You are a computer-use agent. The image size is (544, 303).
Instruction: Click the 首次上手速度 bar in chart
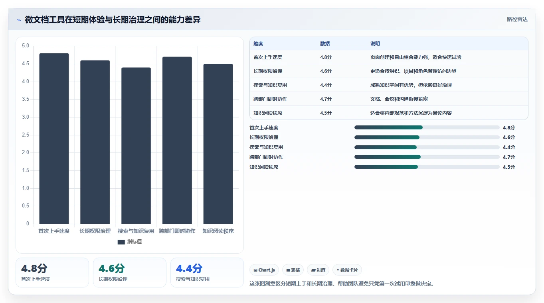coord(54,139)
